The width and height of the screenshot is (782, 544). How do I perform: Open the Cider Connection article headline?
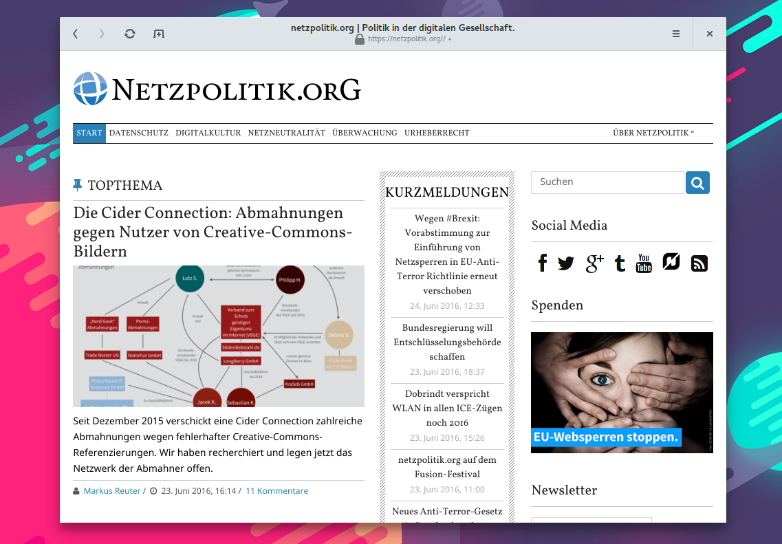[213, 232]
